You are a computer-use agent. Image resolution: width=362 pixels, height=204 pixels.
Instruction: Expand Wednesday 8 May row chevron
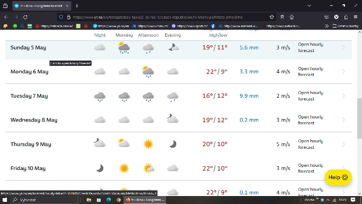tap(343, 120)
